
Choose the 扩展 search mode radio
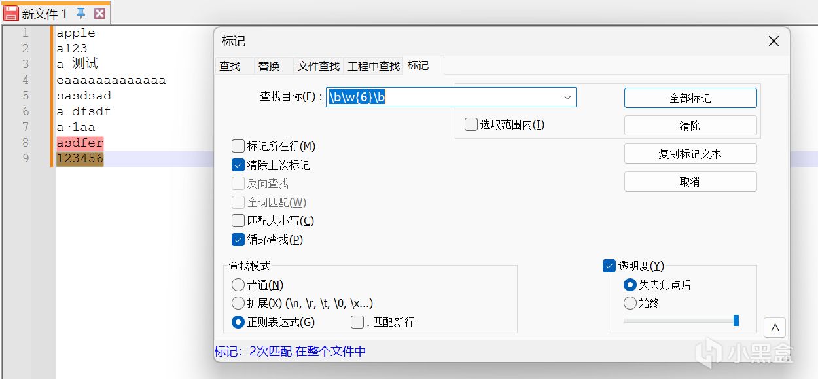(x=238, y=303)
